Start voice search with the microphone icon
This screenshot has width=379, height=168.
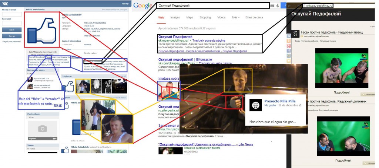tap(278, 6)
